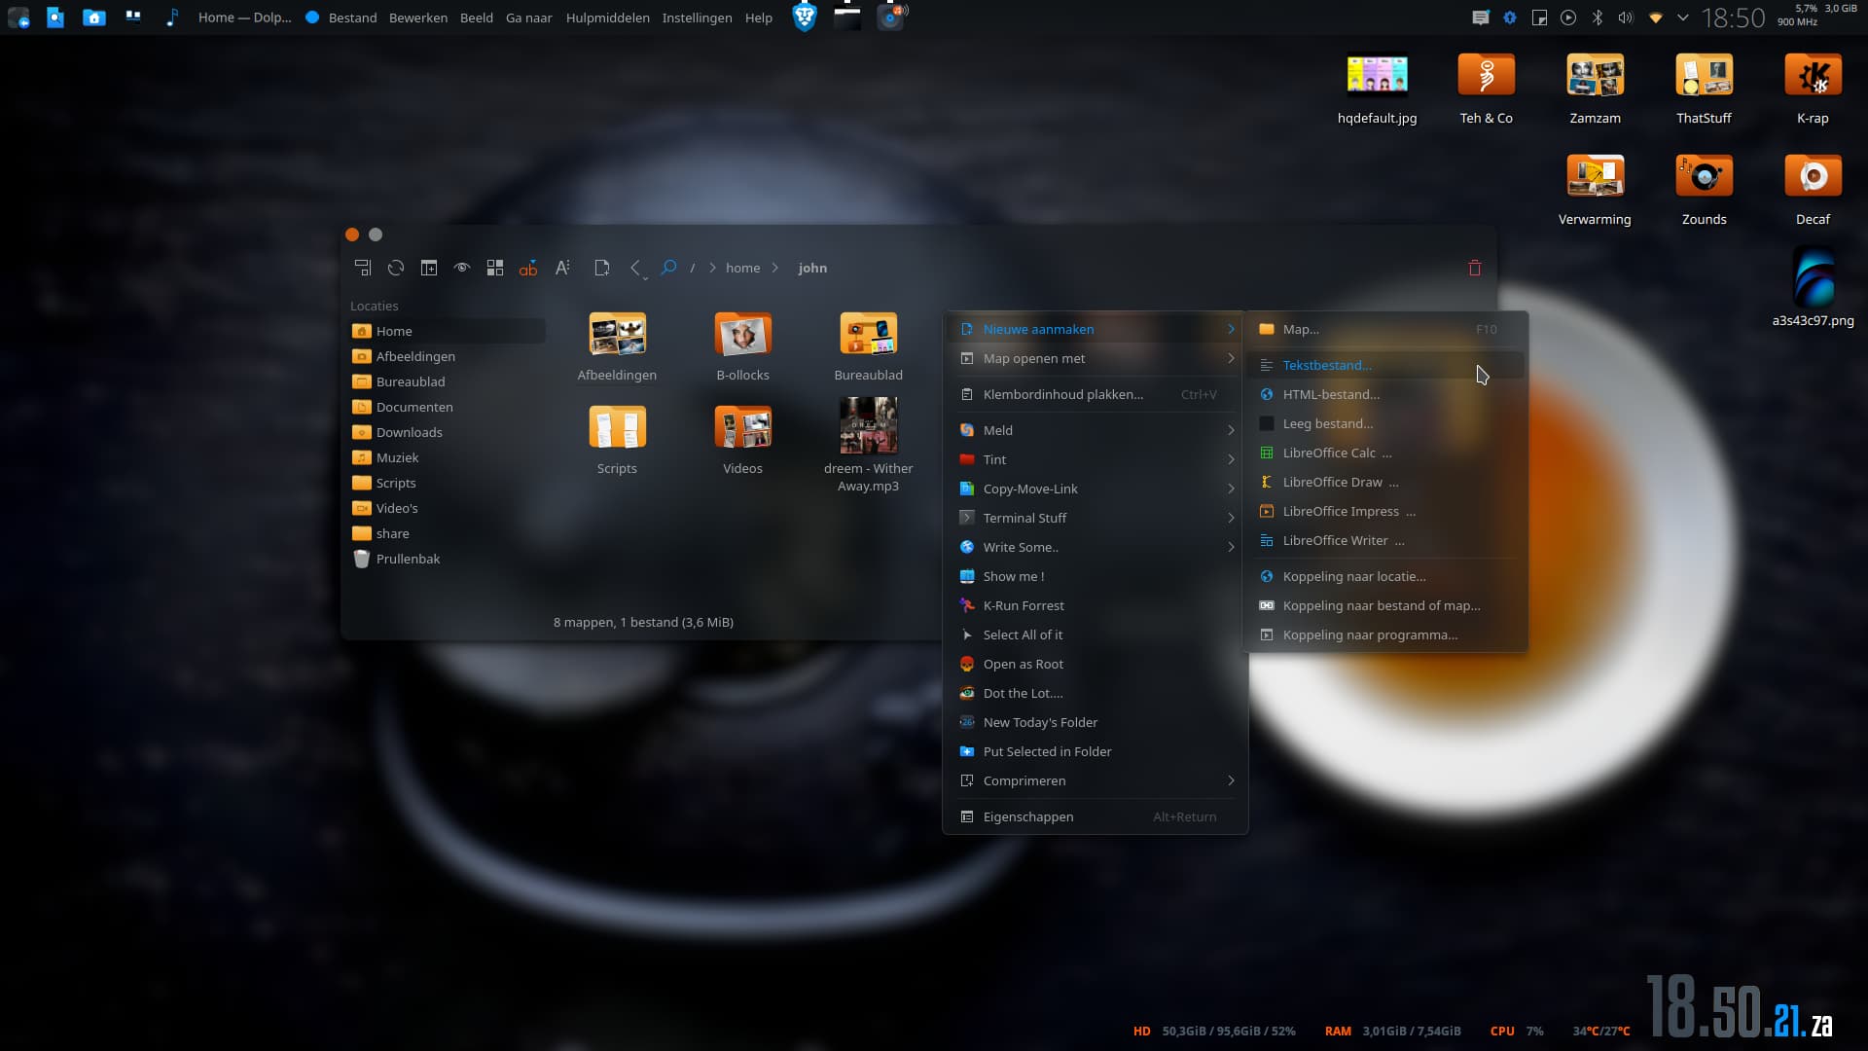The height and width of the screenshot is (1051, 1868).
Task: Click Eigenschappen in context menu
Action: (1096, 816)
